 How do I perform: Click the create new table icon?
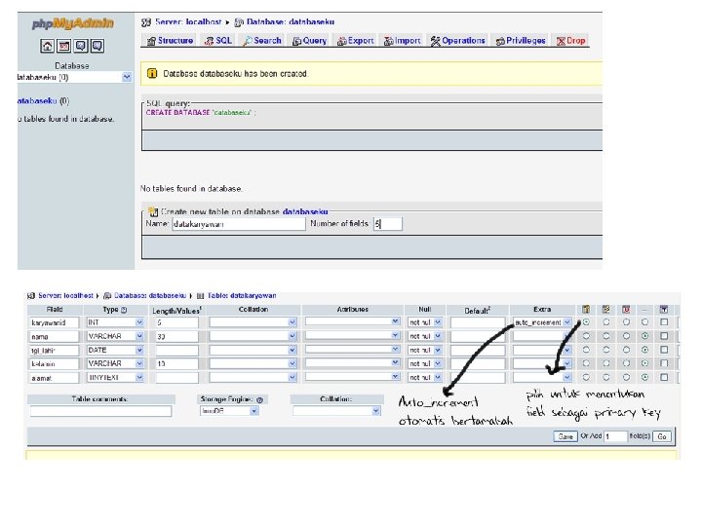(x=153, y=211)
